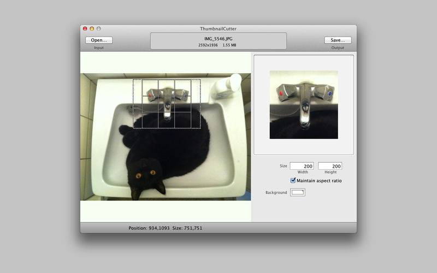Click the cropped thumbnail preview image
Screen dimensions: 437x273
304,105
